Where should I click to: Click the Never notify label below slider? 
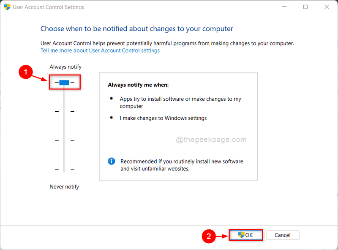coord(64,186)
